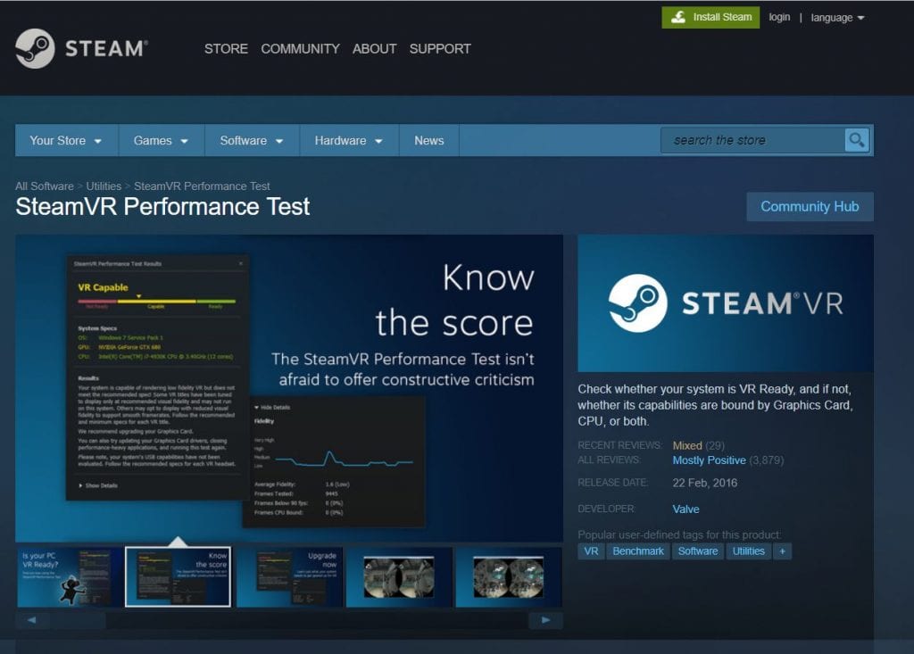The height and width of the screenshot is (654, 914).
Task: Open the Valve developer link
Action: pos(685,509)
